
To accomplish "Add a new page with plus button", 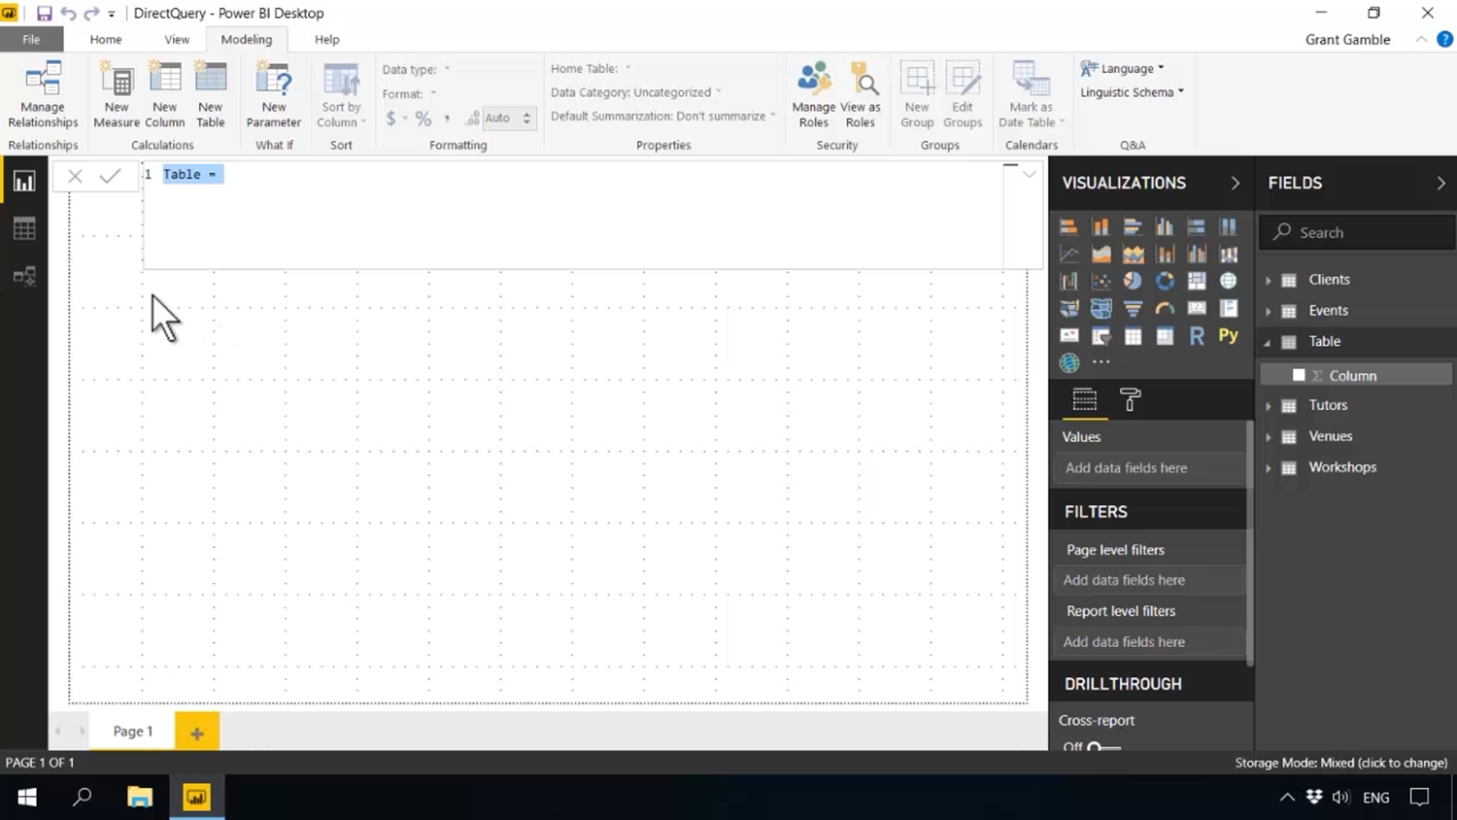I will click(197, 733).
